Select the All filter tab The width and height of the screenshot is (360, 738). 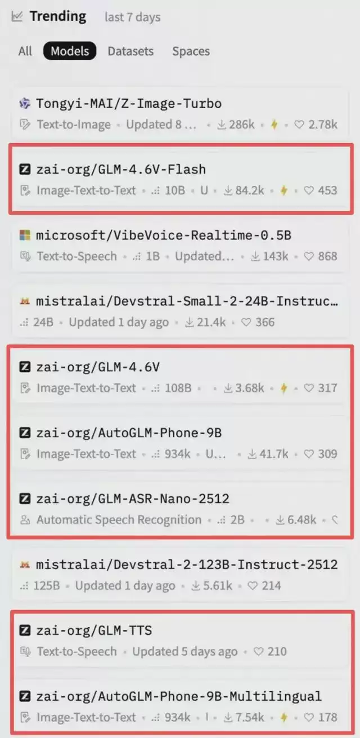click(x=25, y=51)
